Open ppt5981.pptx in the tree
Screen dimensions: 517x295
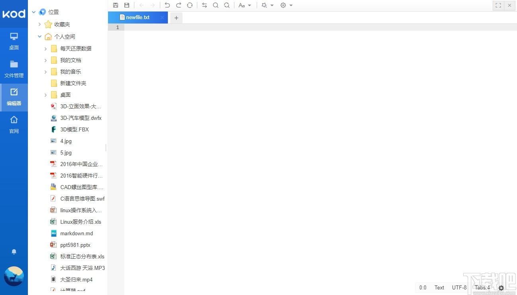(x=75, y=245)
